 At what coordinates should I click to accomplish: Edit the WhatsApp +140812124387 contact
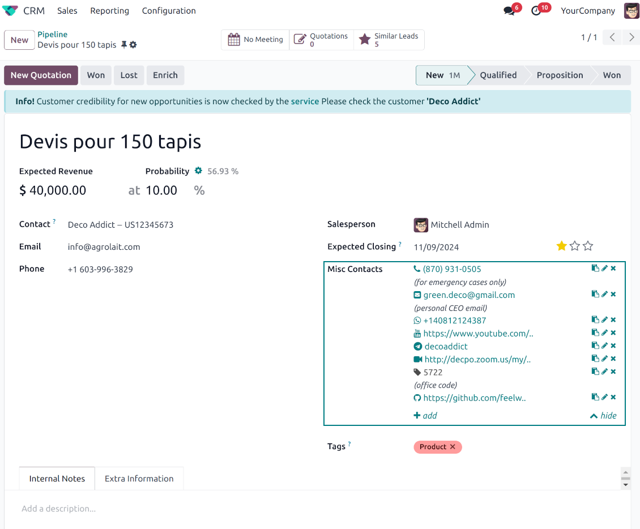(604, 319)
